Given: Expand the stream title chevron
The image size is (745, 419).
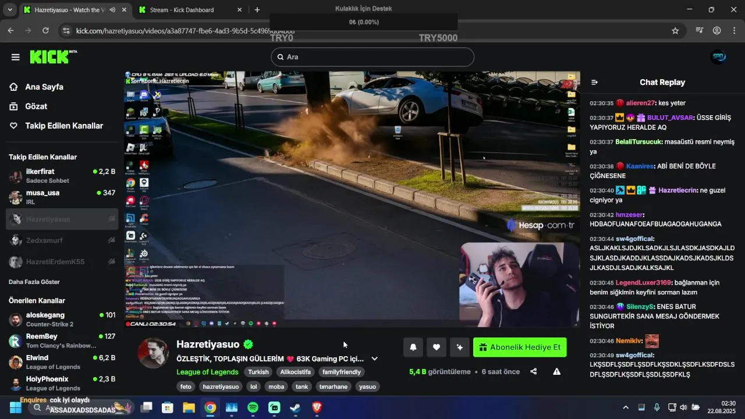Looking at the screenshot, I should 374,359.
